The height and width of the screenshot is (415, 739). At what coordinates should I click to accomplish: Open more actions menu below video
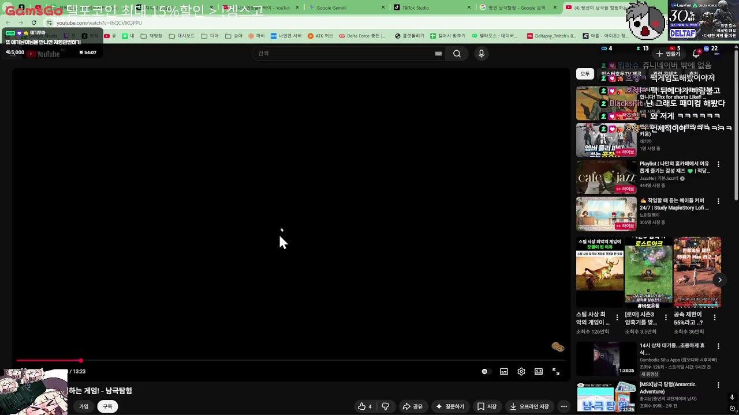(564, 406)
